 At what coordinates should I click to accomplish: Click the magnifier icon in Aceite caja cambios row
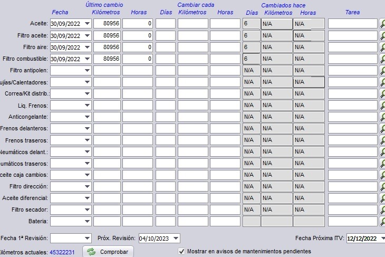point(382,175)
